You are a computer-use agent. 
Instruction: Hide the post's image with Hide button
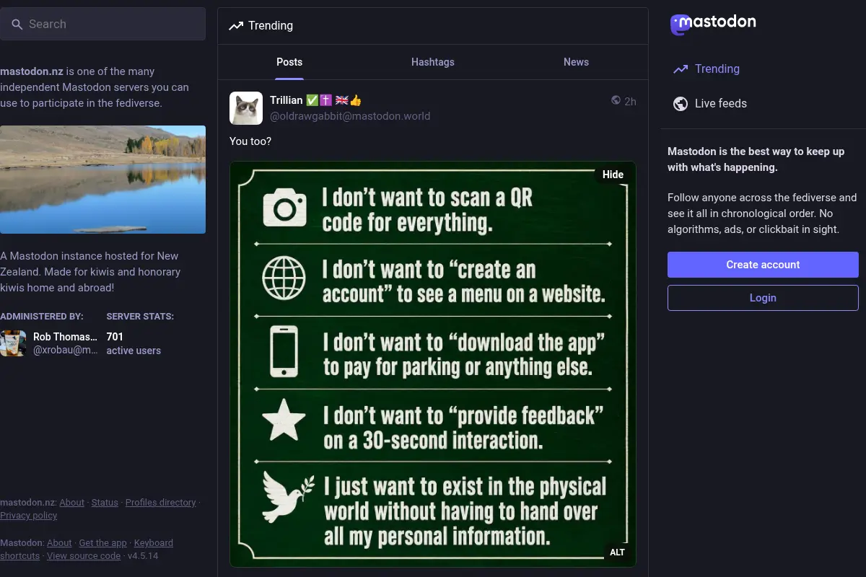[613, 175]
